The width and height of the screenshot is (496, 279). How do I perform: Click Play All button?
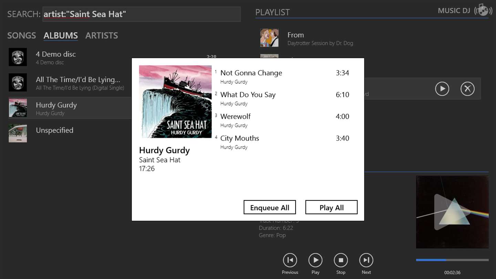pos(331,207)
